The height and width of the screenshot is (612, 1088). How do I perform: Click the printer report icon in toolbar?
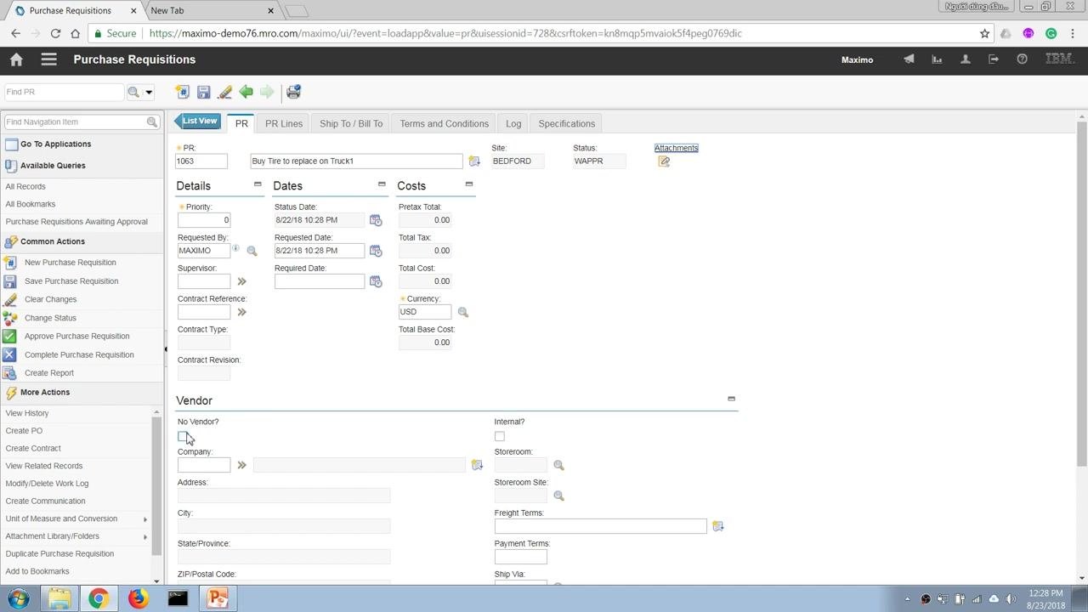293,92
